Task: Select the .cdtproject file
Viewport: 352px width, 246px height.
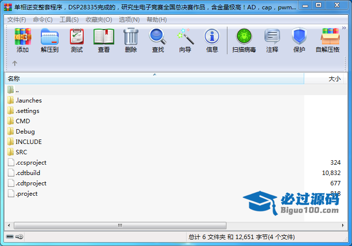Action: click(27, 183)
